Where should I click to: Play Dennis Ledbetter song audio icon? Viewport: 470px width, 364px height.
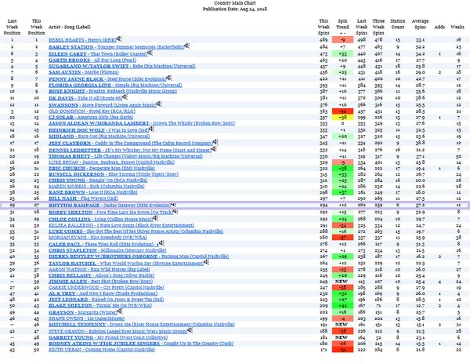214,149
